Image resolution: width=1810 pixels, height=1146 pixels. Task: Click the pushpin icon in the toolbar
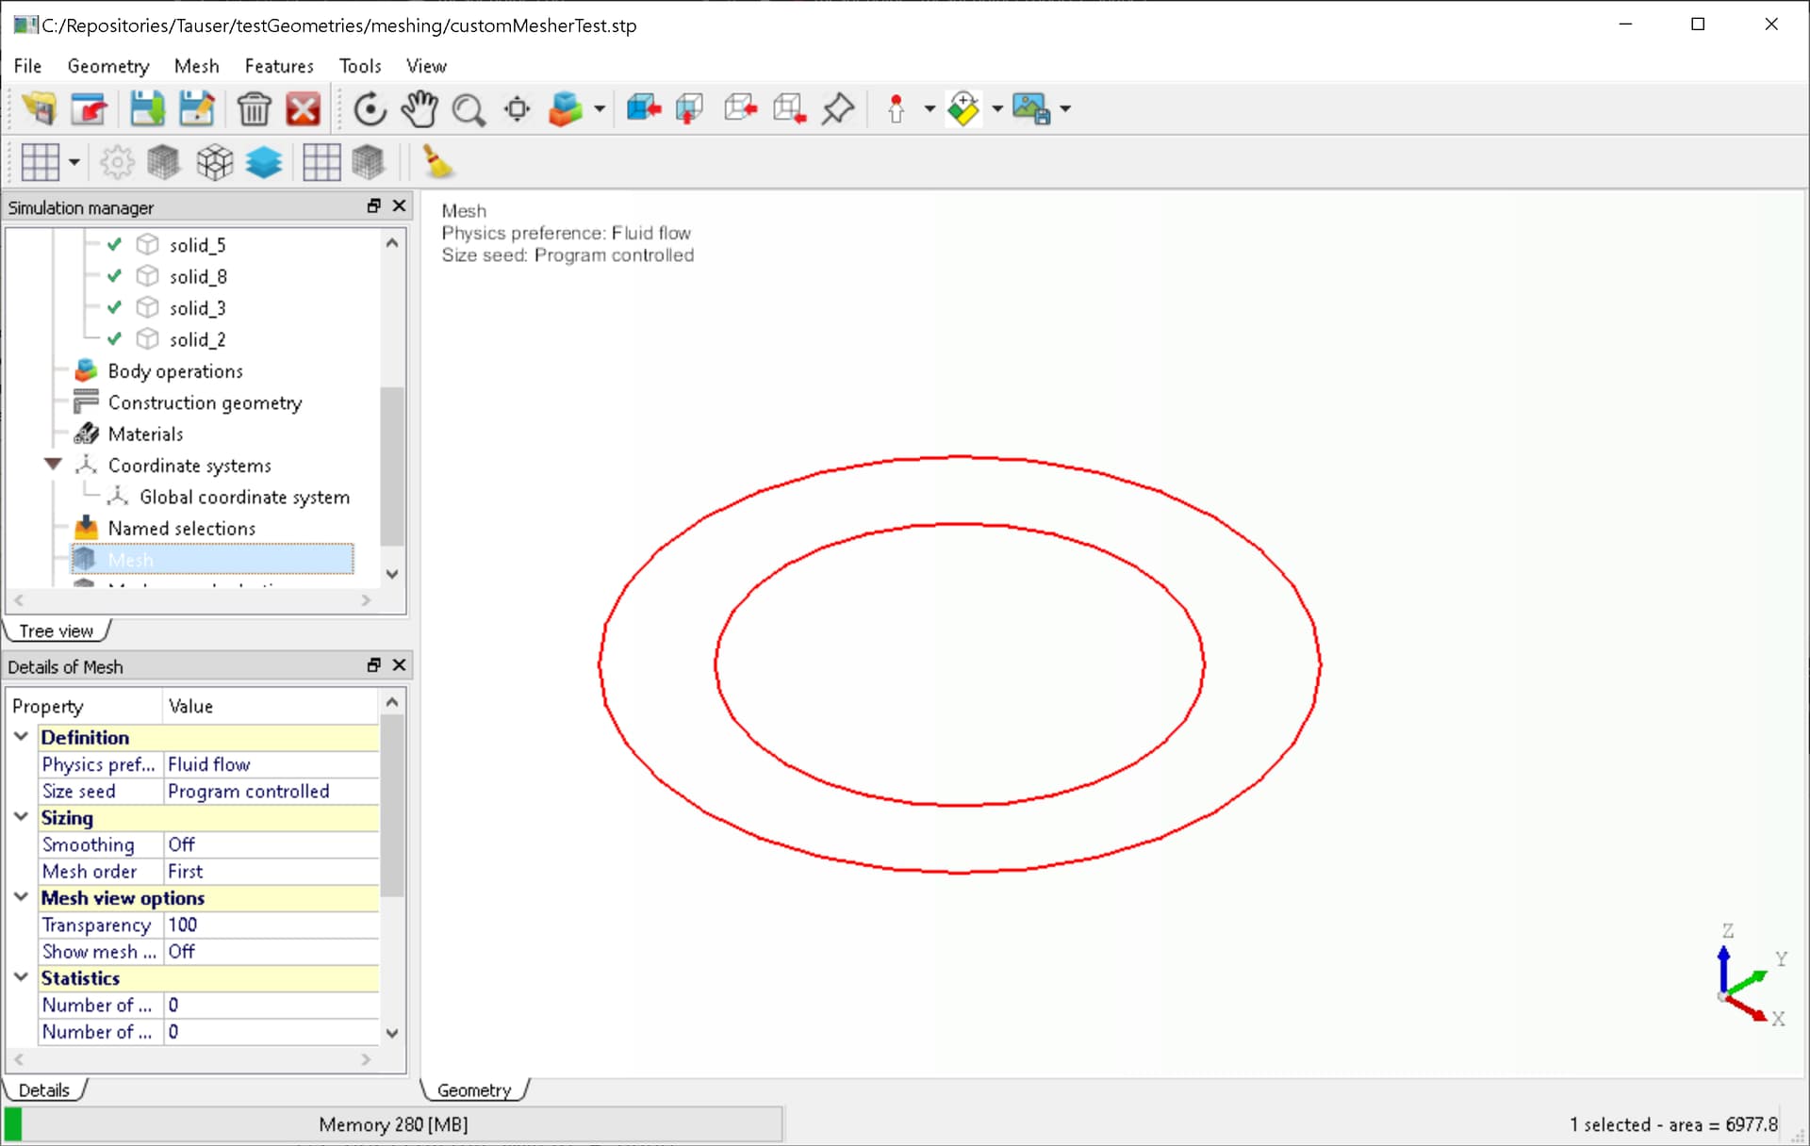click(x=838, y=109)
